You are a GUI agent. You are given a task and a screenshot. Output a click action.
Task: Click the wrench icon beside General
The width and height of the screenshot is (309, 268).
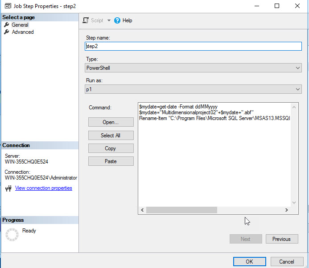[7, 25]
